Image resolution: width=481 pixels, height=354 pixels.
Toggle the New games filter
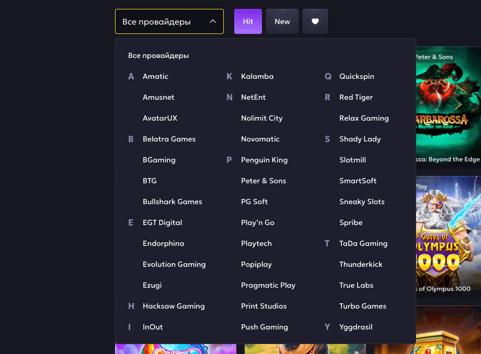tap(282, 21)
